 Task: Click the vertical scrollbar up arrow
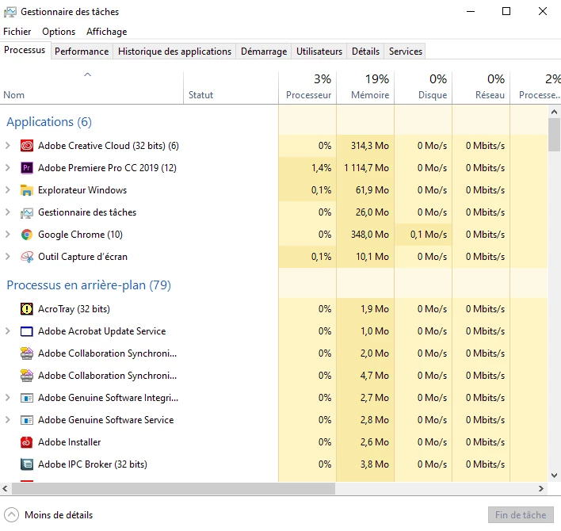tap(554, 112)
